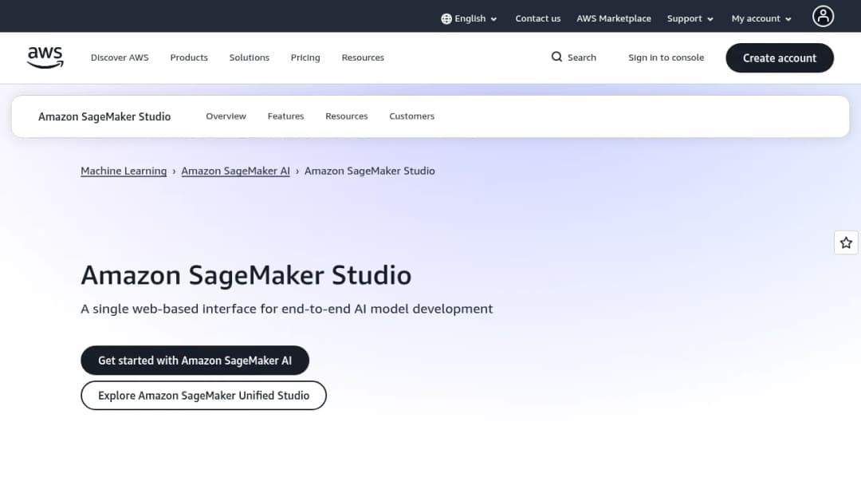Screen dimensions: 861x485
Task: Click the single web-based interface subtitle text
Action: pos(287,309)
